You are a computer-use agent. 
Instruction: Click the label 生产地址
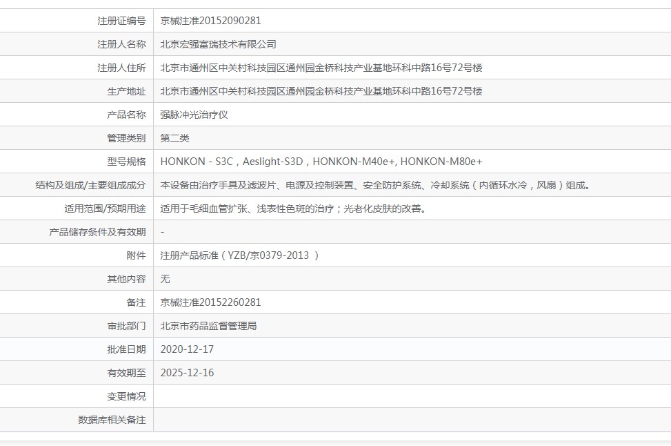tap(126, 91)
